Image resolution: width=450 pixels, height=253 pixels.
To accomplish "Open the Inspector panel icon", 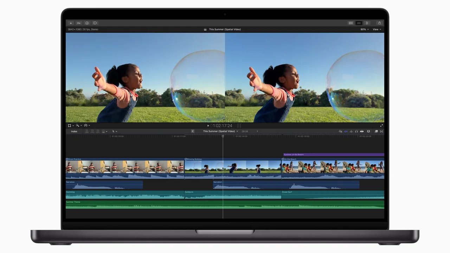I will coord(367,23).
